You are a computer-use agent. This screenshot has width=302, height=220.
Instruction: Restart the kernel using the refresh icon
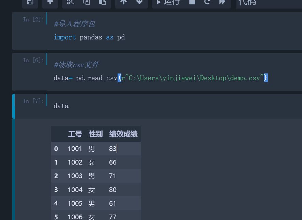pyautogui.click(x=207, y=3)
